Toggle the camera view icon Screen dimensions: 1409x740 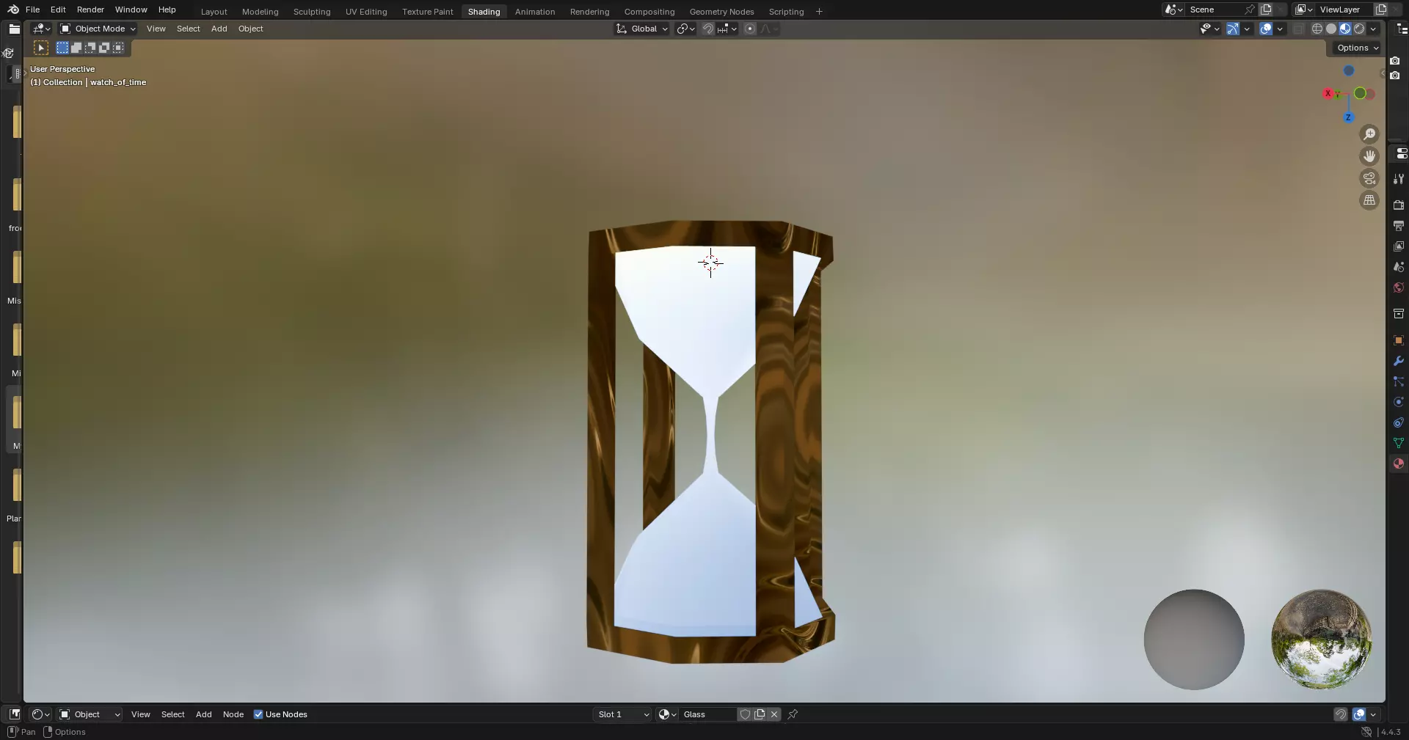(x=1369, y=178)
